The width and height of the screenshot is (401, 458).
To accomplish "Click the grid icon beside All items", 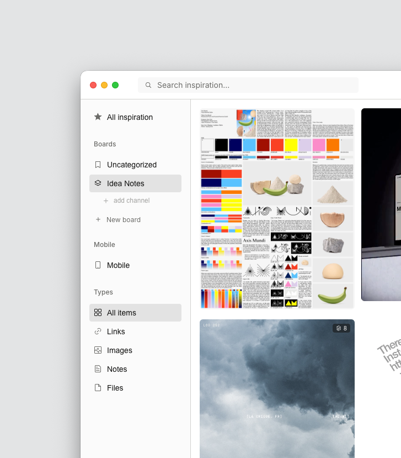I will 98,313.
